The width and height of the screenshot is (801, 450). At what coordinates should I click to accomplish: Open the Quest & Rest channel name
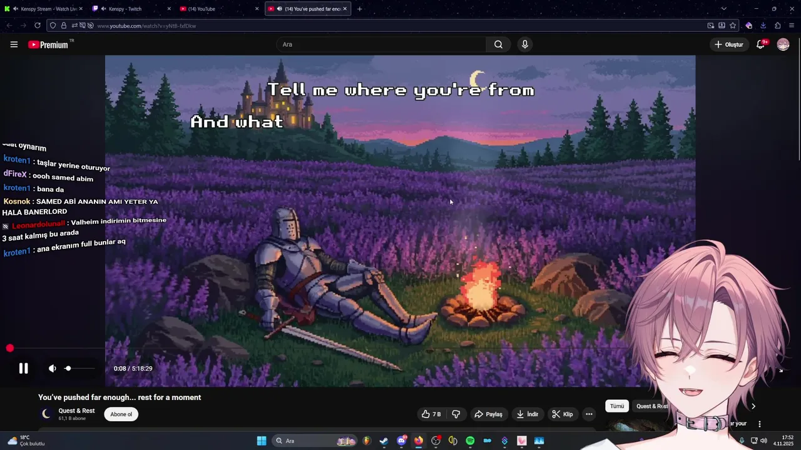[76, 411]
